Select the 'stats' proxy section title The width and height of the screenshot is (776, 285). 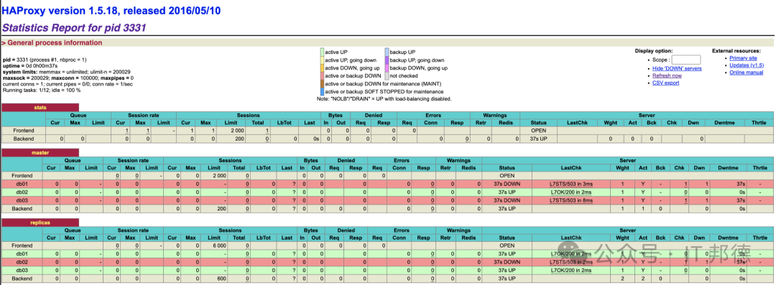pyautogui.click(x=40, y=108)
